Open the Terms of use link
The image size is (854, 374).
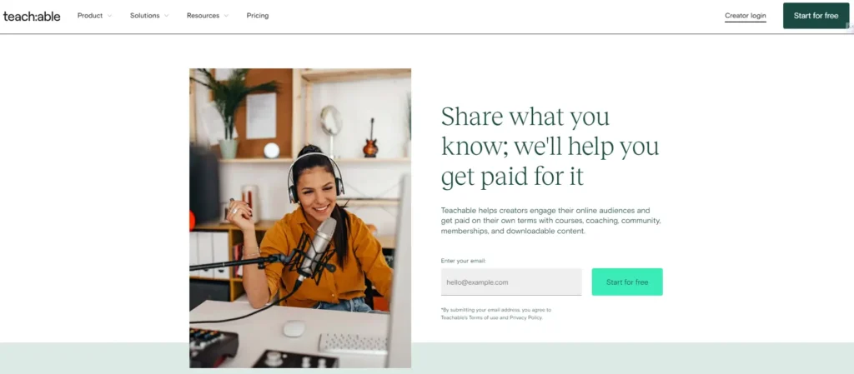(484, 317)
